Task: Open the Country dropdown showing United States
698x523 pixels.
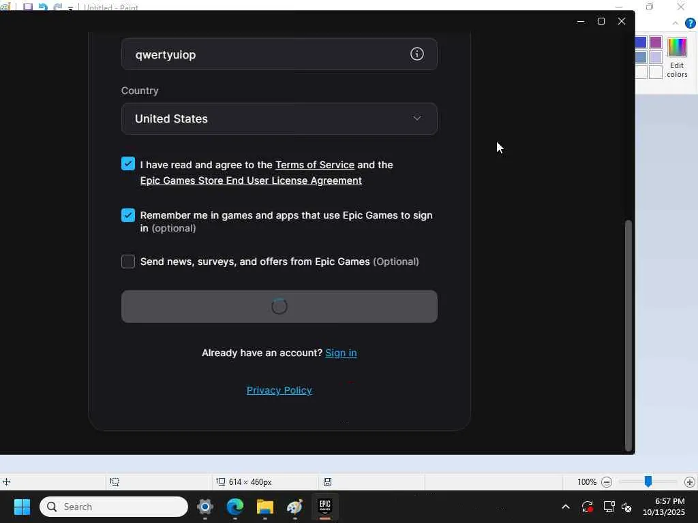Action: click(x=279, y=118)
